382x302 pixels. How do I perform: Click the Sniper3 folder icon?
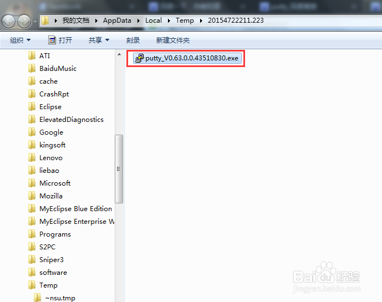point(32,259)
